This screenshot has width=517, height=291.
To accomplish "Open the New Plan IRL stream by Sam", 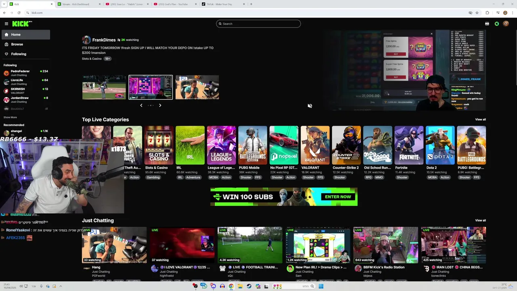I will (318, 245).
